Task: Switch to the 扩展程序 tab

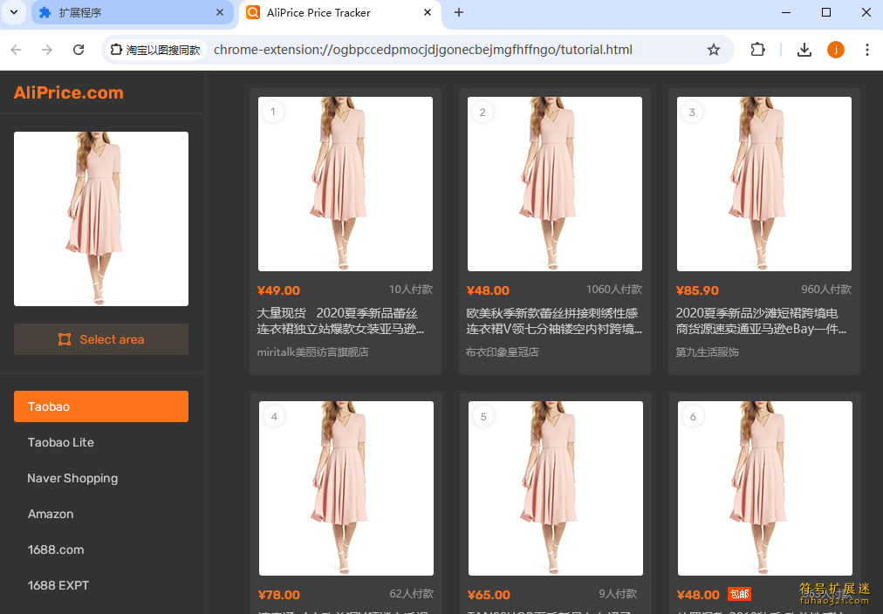Action: tap(133, 12)
